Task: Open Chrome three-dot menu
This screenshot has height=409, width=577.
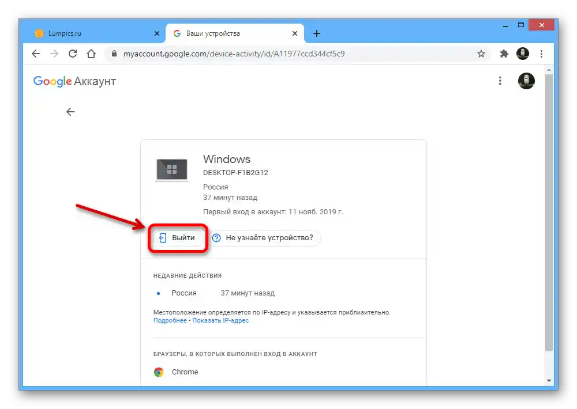Action: 541,54
